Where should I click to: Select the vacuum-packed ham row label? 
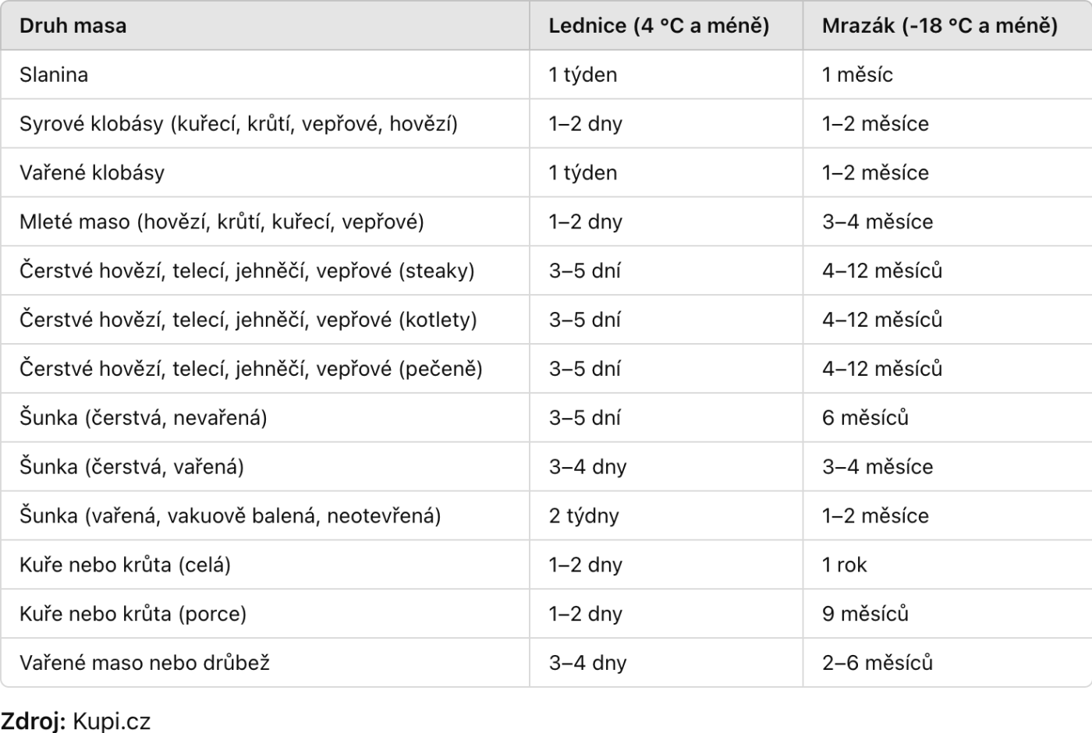(230, 516)
